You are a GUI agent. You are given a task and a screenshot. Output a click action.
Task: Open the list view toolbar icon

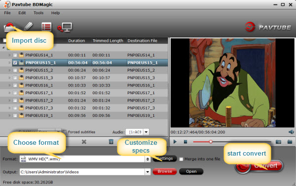point(46,27)
